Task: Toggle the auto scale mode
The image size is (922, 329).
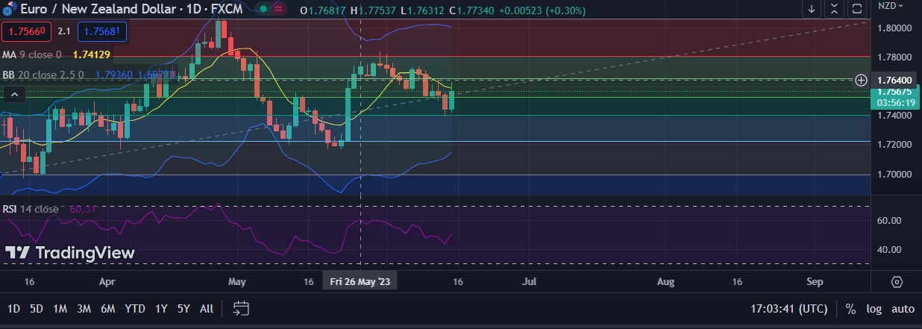Action: coord(903,308)
